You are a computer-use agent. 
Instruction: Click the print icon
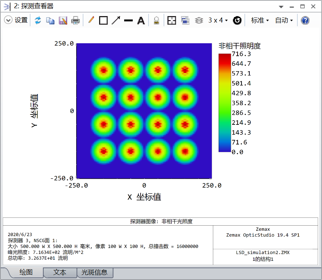pyautogui.click(x=75, y=20)
